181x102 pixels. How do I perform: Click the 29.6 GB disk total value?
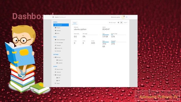104,45
